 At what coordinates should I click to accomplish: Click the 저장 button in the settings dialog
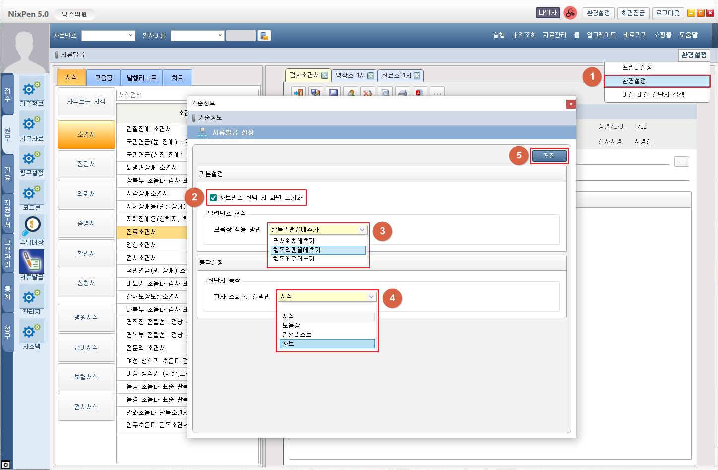pyautogui.click(x=549, y=156)
